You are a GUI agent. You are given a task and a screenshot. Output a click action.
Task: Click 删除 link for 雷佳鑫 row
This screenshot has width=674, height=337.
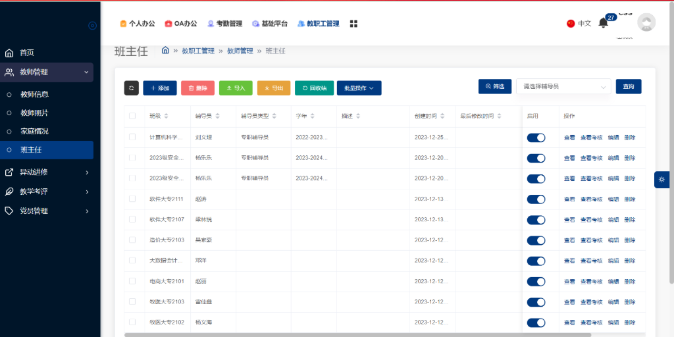coord(630,302)
